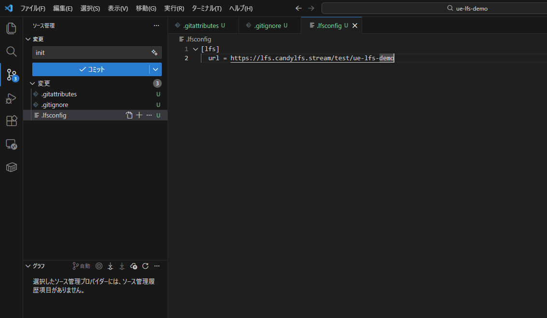Click the commit message input field
Screen dimensions: 547x318
tap(91, 53)
